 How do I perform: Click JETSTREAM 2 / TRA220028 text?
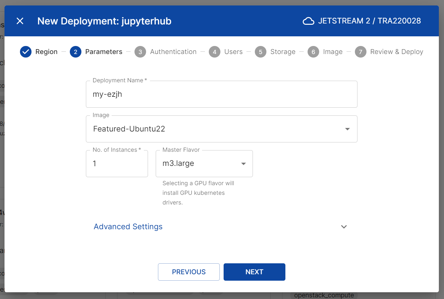tap(369, 21)
